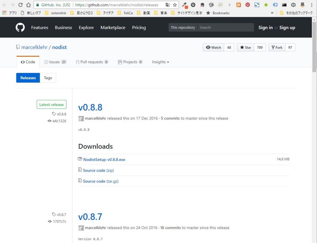Show more bookmarks with the chevron

[272, 13]
